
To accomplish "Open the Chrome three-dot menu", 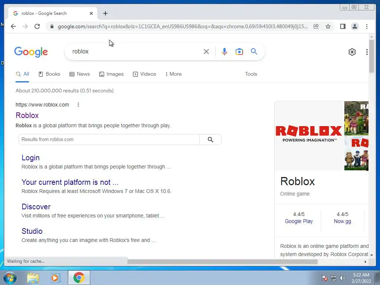I will 367,26.
